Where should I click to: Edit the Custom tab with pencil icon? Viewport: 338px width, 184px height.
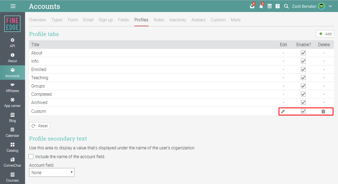(x=283, y=111)
